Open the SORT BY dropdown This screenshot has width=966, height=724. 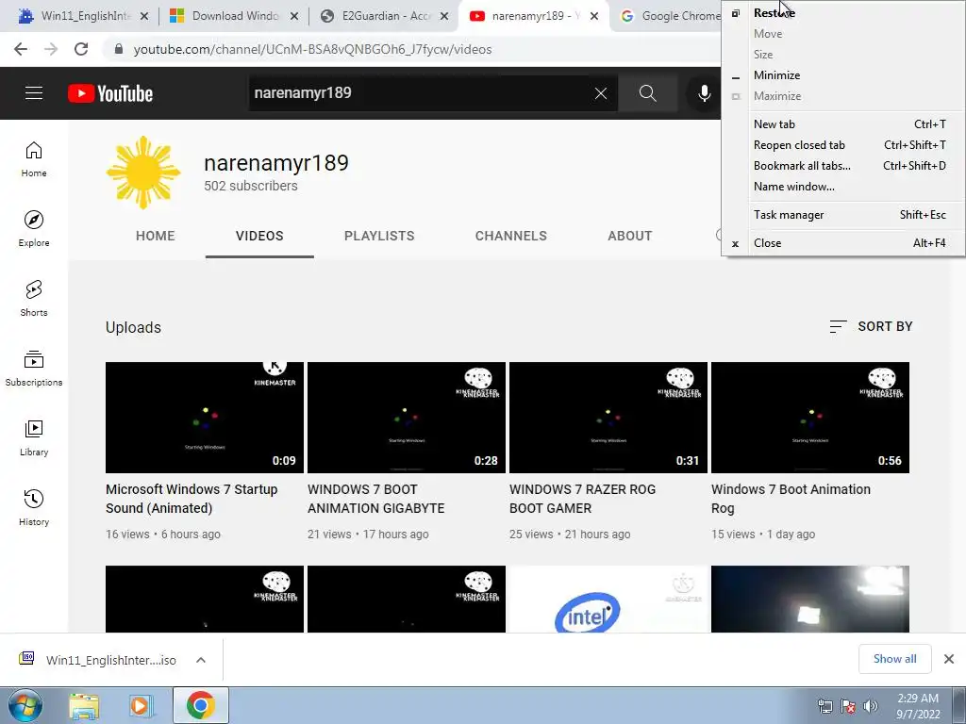871,326
